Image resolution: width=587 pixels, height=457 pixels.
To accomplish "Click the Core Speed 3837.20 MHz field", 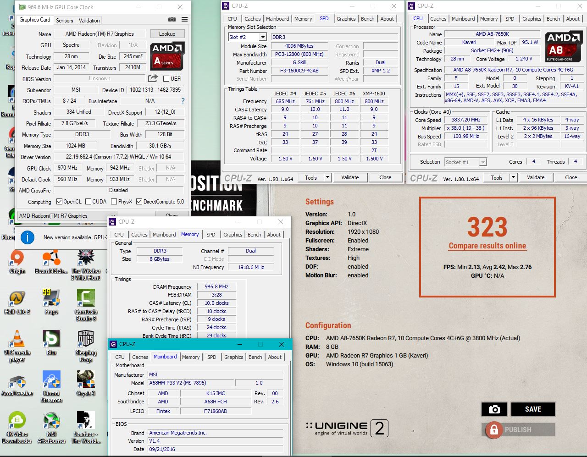I will tap(466, 120).
